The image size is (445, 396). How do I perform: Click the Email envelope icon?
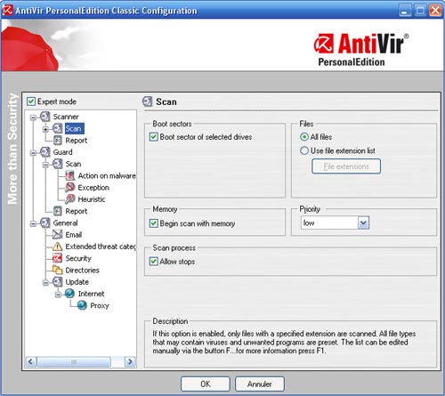click(57, 235)
